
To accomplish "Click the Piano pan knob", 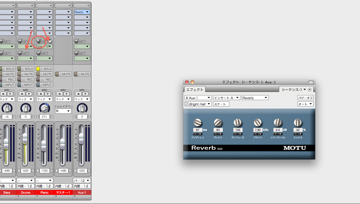I will point(44,108).
